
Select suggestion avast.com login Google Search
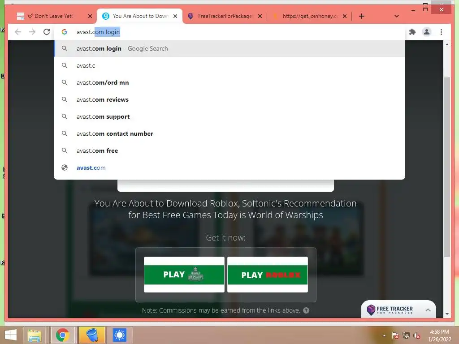(x=229, y=48)
